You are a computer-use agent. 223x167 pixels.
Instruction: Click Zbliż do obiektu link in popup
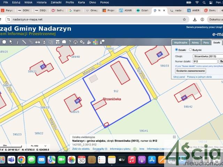tap(81, 149)
